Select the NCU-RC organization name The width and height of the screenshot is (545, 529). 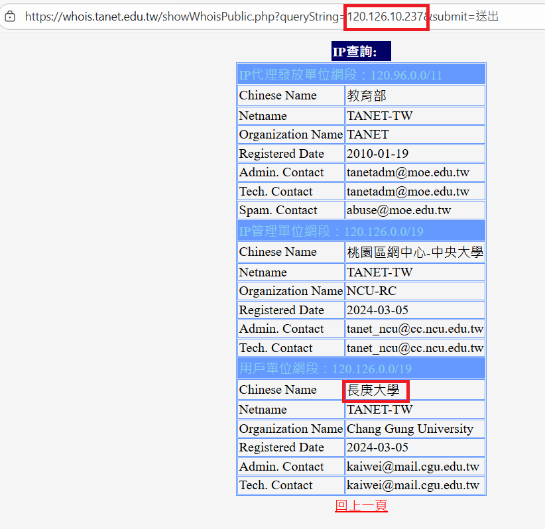[x=371, y=291]
